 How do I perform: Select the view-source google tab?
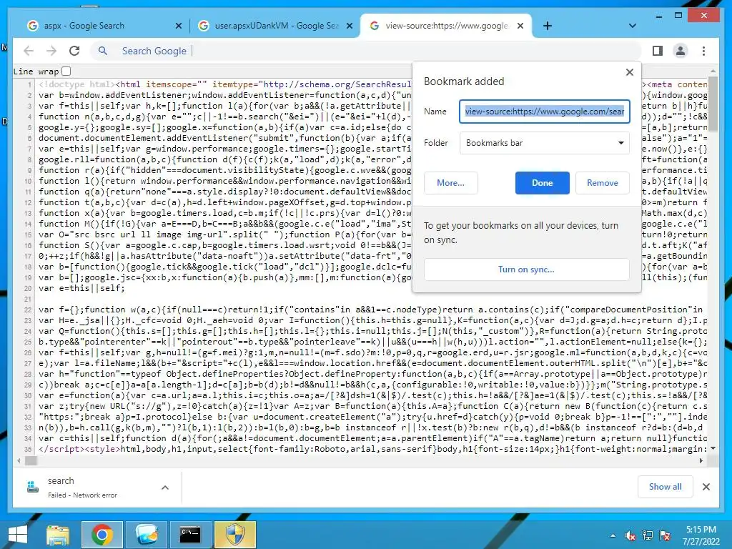click(x=446, y=26)
